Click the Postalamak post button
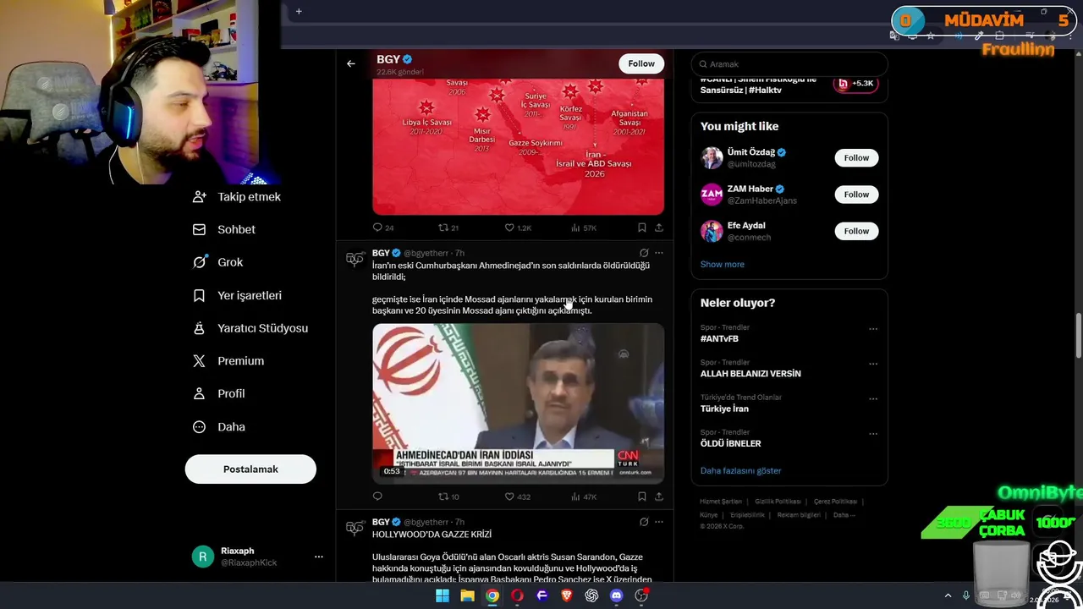Screen dimensions: 1083x609 (x=250, y=469)
